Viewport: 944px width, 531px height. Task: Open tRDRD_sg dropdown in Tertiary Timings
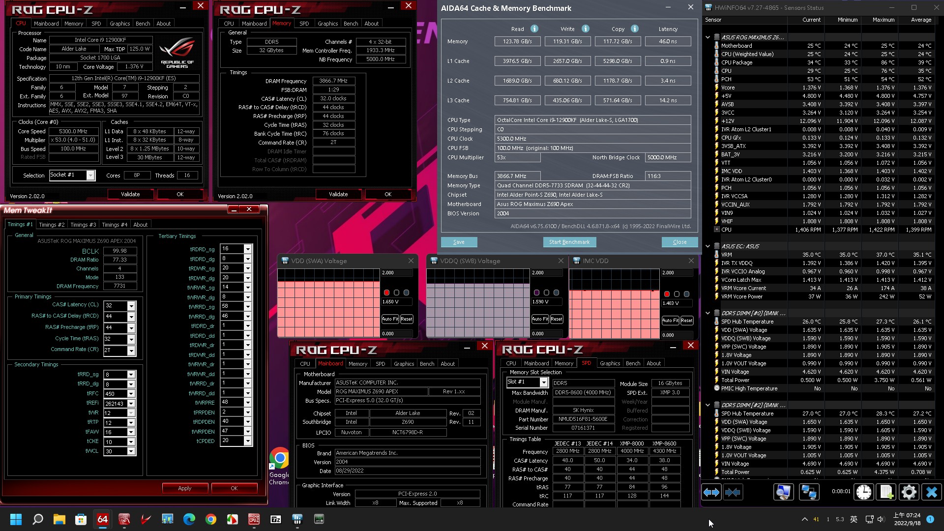pos(248,249)
